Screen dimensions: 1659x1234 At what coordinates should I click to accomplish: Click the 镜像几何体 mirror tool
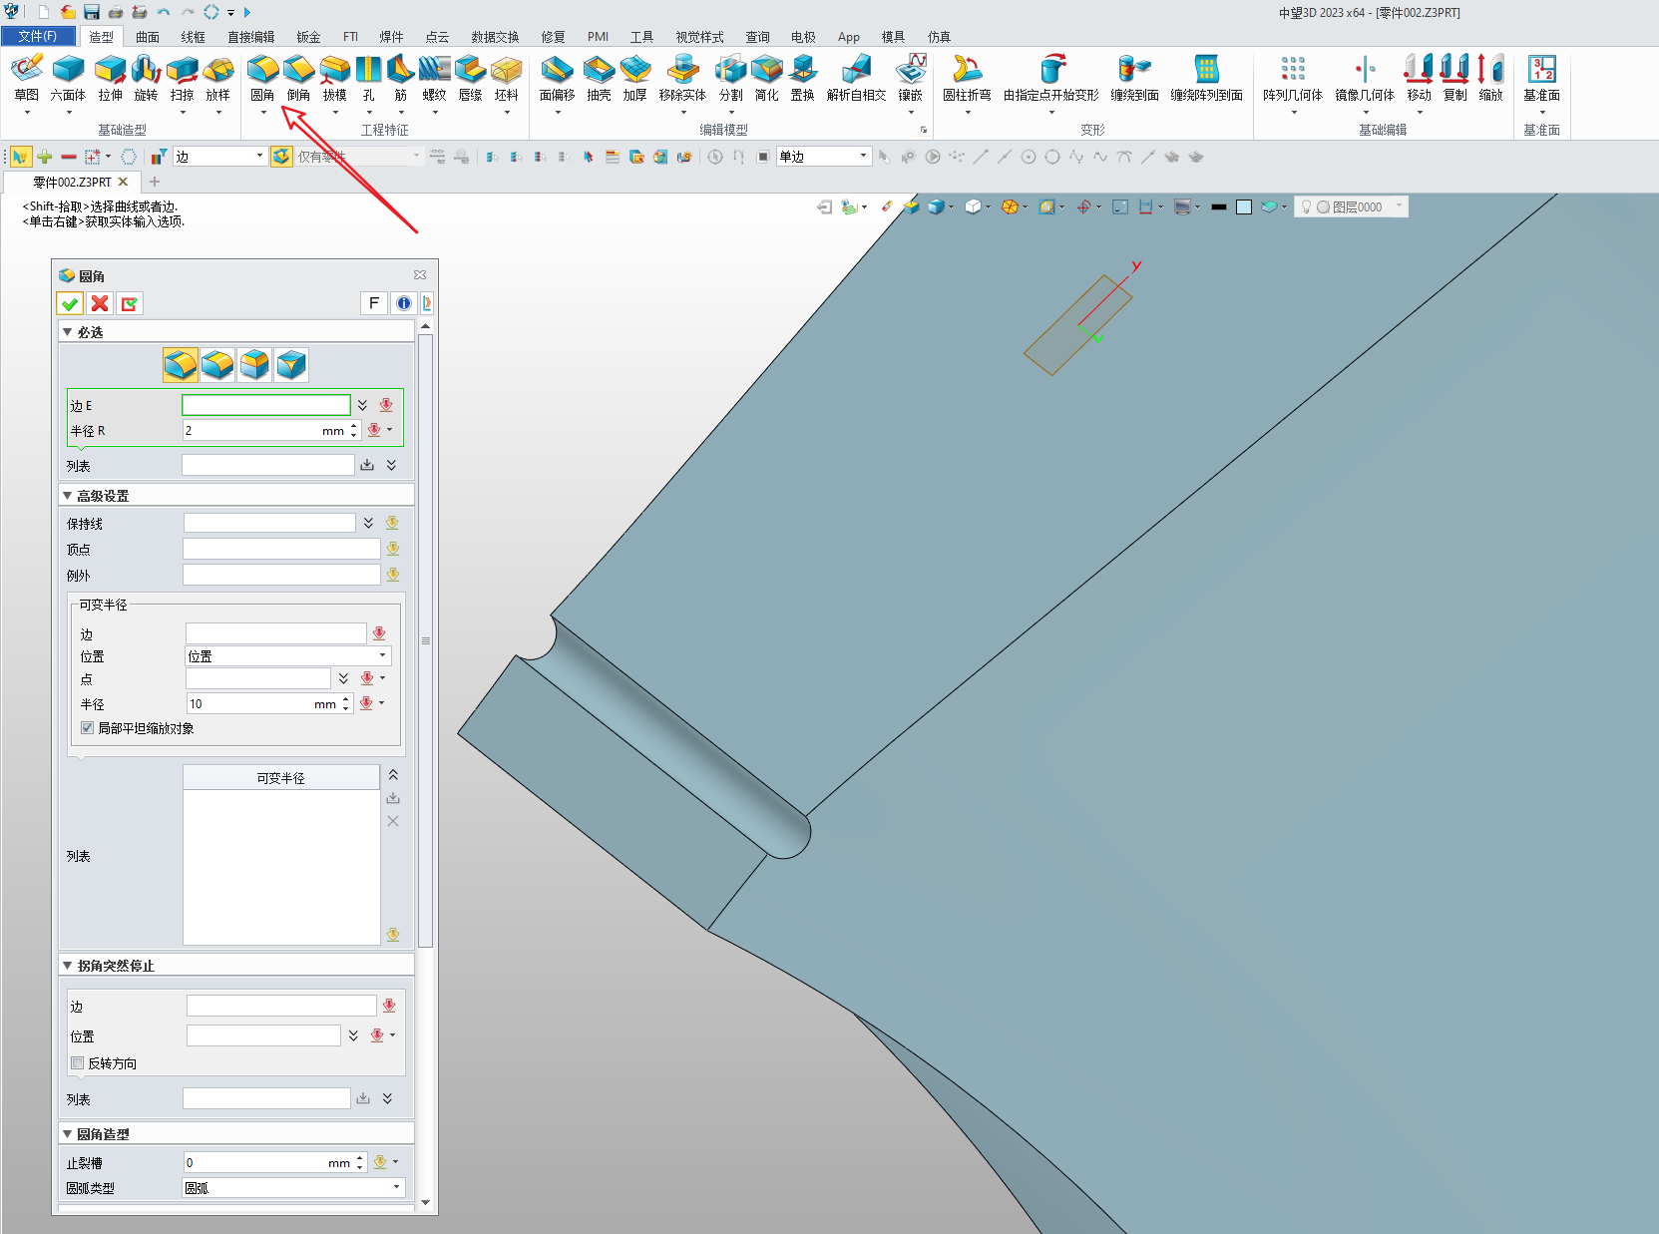click(x=1364, y=70)
